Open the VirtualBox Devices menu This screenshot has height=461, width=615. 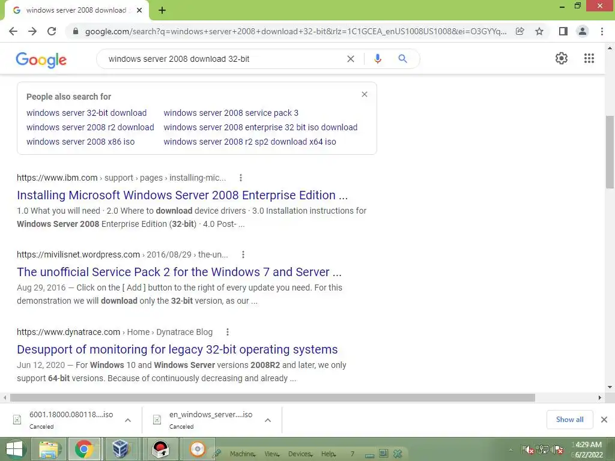coord(300,454)
